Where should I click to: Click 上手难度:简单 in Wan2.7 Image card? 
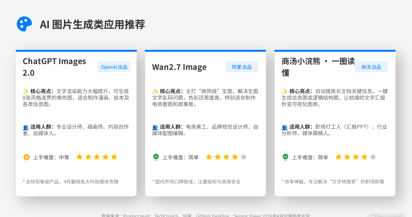click(x=181, y=157)
